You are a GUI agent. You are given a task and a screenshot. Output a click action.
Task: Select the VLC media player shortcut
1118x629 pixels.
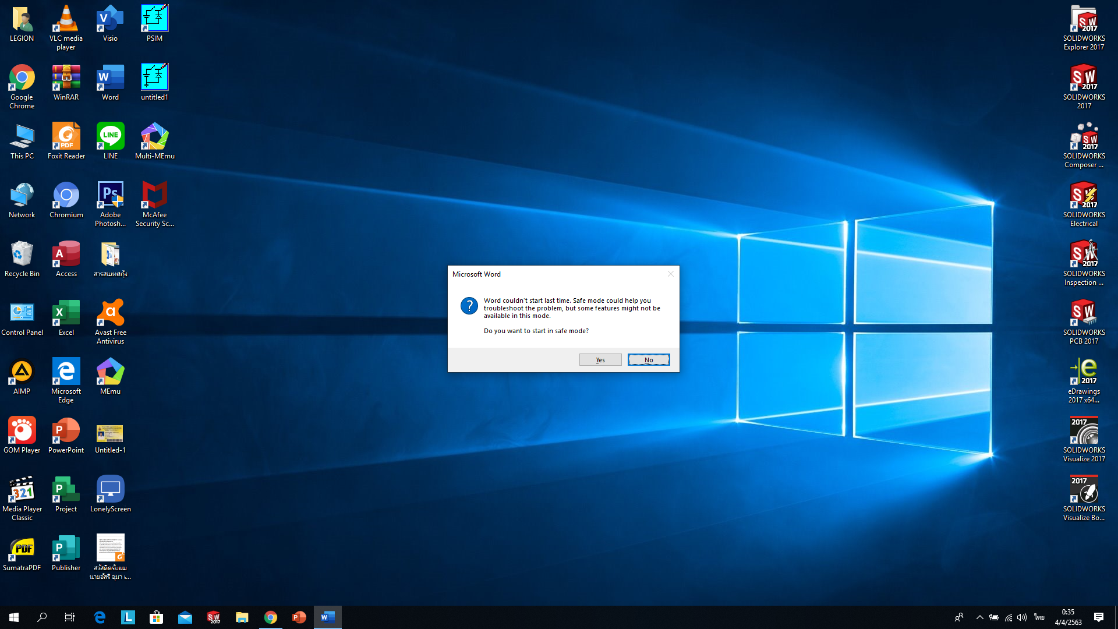click(66, 28)
